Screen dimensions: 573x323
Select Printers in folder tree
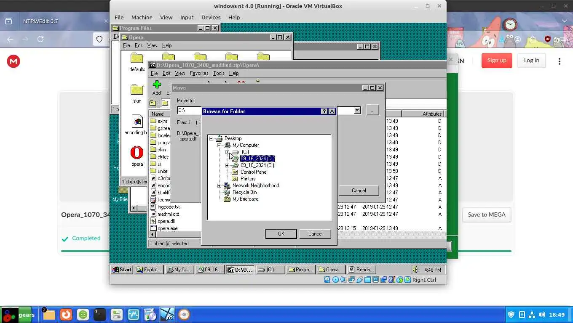pyautogui.click(x=248, y=179)
